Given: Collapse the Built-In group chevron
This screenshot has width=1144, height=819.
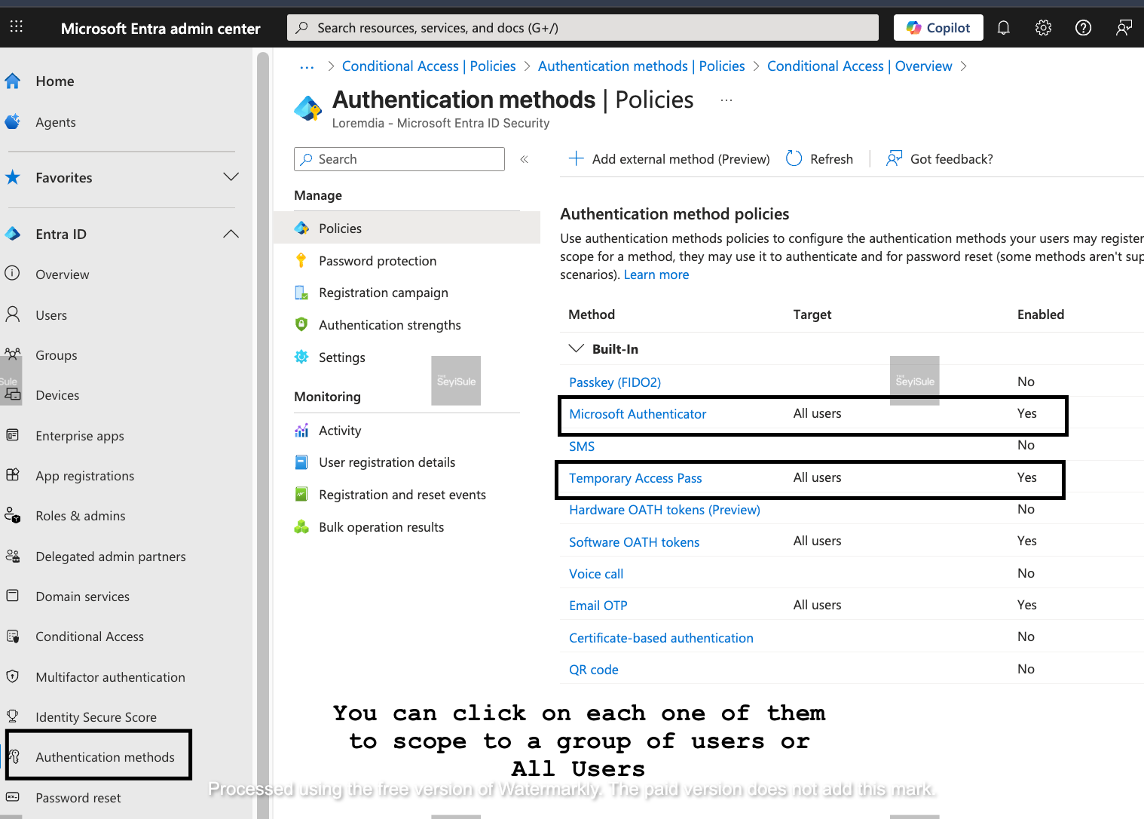Looking at the screenshot, I should coord(577,348).
